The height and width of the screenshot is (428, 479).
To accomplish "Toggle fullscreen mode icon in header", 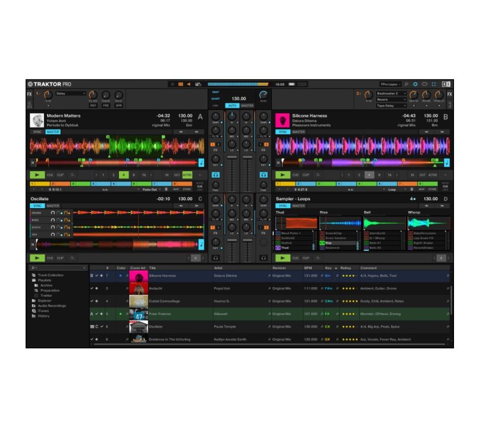I will (x=434, y=84).
